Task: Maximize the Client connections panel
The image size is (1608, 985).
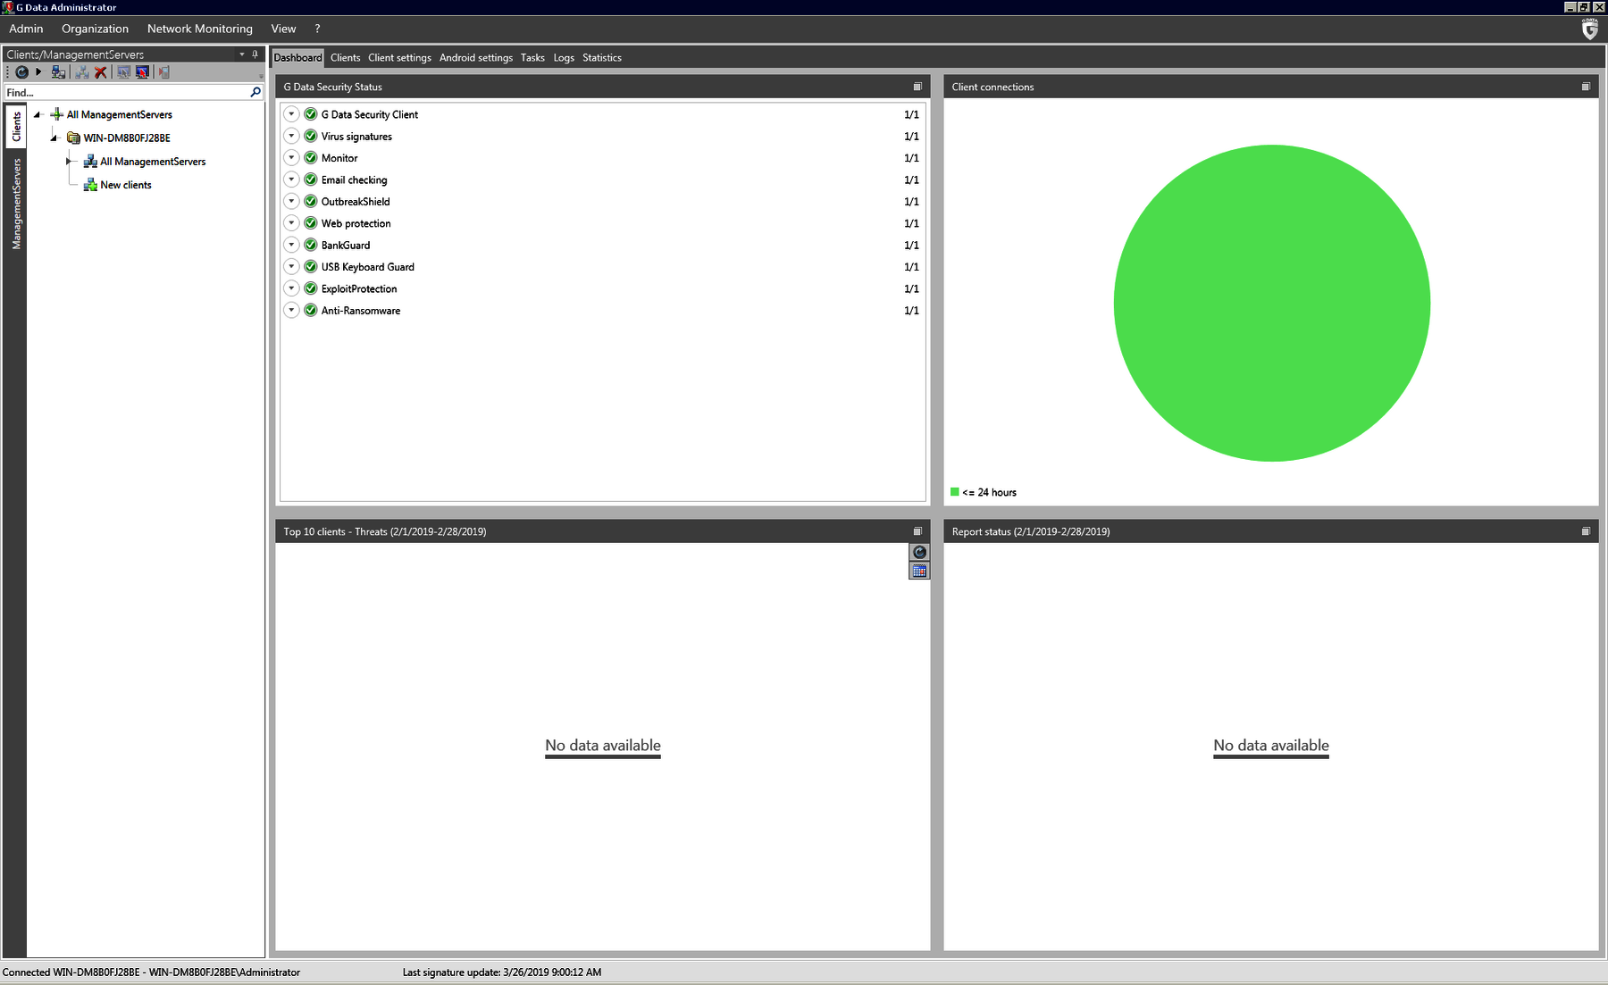Action: pos(1586,87)
